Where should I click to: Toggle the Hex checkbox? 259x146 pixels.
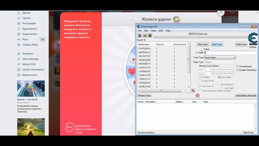coord(197,53)
